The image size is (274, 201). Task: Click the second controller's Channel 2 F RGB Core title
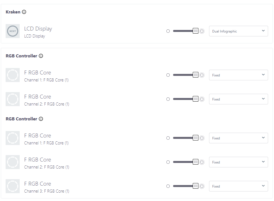click(x=38, y=160)
